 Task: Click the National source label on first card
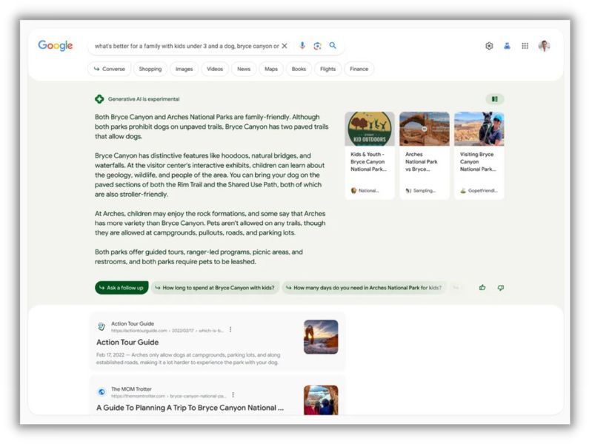pyautogui.click(x=365, y=190)
